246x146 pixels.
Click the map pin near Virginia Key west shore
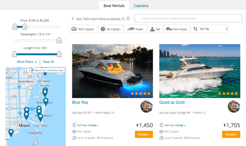click(11, 133)
